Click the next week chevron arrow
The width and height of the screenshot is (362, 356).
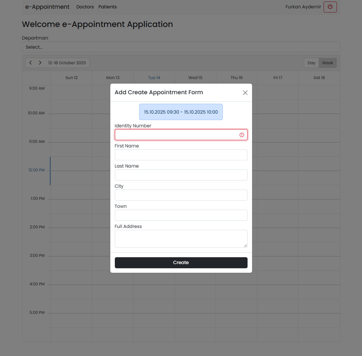40,63
